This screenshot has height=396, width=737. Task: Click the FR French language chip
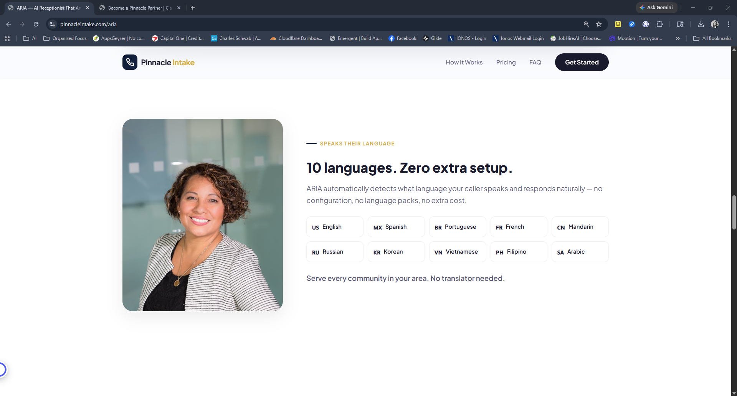(519, 227)
